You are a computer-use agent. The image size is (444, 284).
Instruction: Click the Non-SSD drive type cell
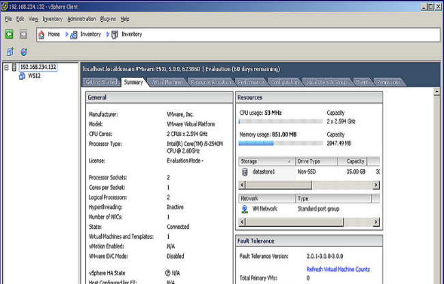(307, 172)
